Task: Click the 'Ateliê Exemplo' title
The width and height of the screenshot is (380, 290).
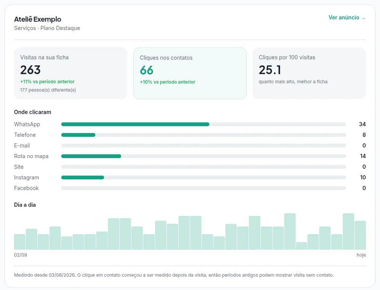Action: point(38,19)
